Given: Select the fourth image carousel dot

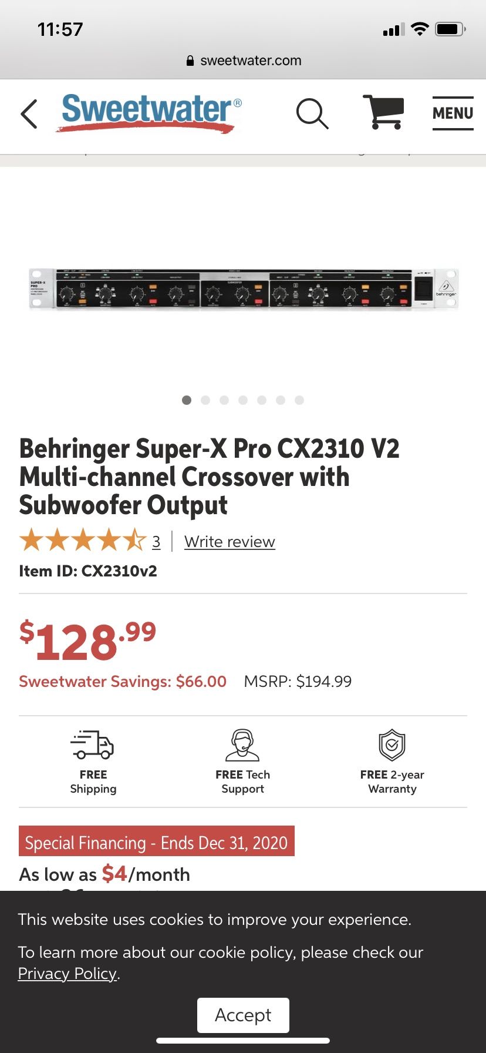Looking at the screenshot, I should tap(243, 400).
